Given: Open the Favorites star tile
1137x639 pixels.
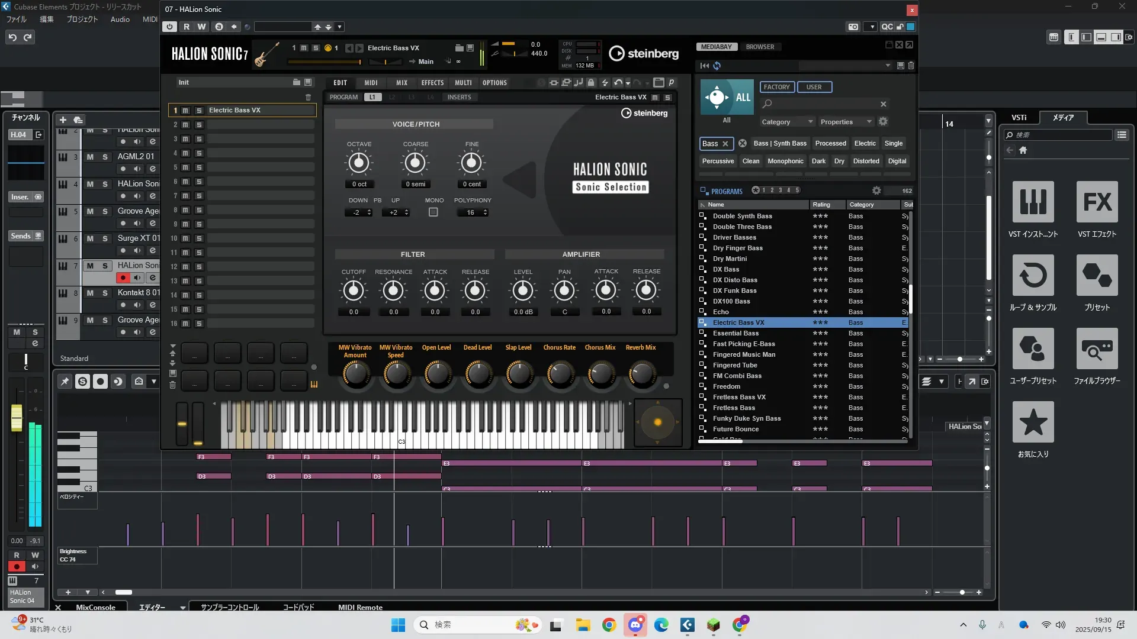Looking at the screenshot, I should pos(1033,422).
